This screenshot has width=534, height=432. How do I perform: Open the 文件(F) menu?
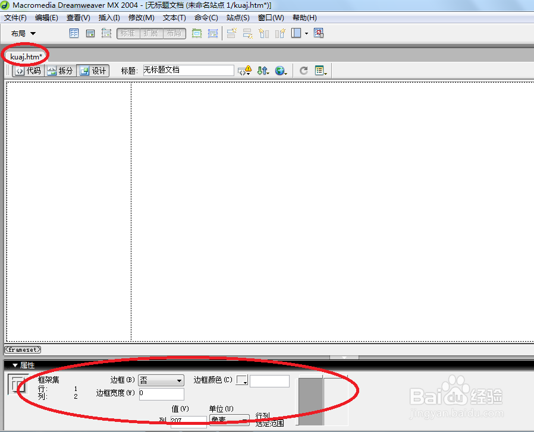click(15, 18)
